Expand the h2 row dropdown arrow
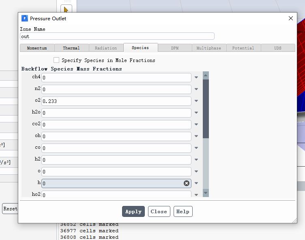The height and width of the screenshot is (240, 305). coord(196,160)
